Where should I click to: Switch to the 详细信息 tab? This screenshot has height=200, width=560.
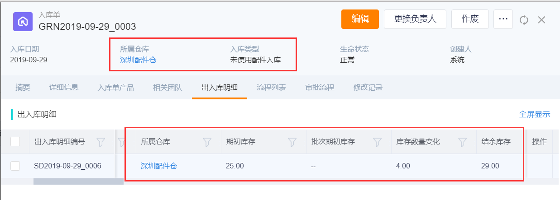tap(64, 88)
